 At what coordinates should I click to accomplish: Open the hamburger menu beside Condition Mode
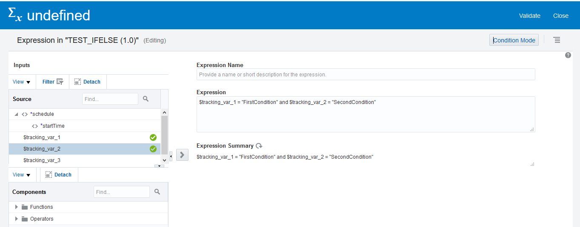tap(557, 40)
